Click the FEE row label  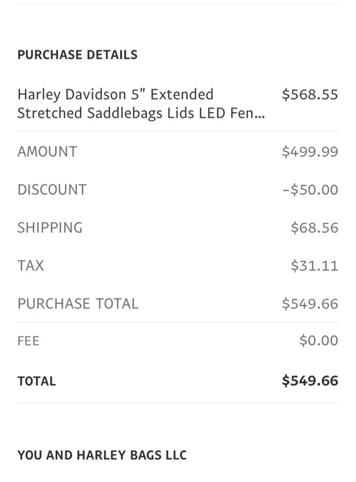click(28, 341)
